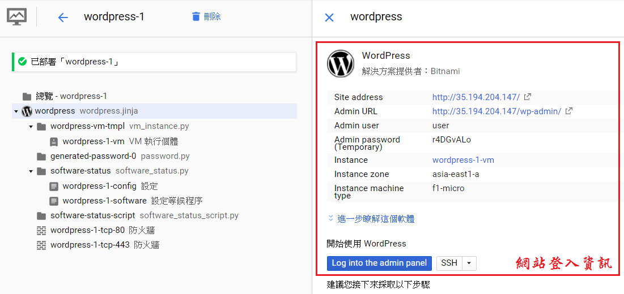This screenshot has height=294, width=624.
Task: Open Site address http://35.194.204.147/ link
Action: click(x=476, y=97)
